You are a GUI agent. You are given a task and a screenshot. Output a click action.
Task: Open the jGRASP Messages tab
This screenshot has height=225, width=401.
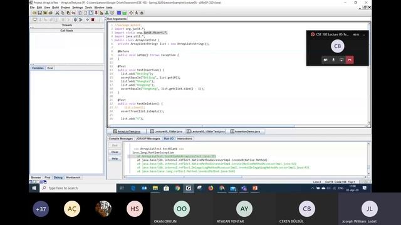click(x=148, y=139)
